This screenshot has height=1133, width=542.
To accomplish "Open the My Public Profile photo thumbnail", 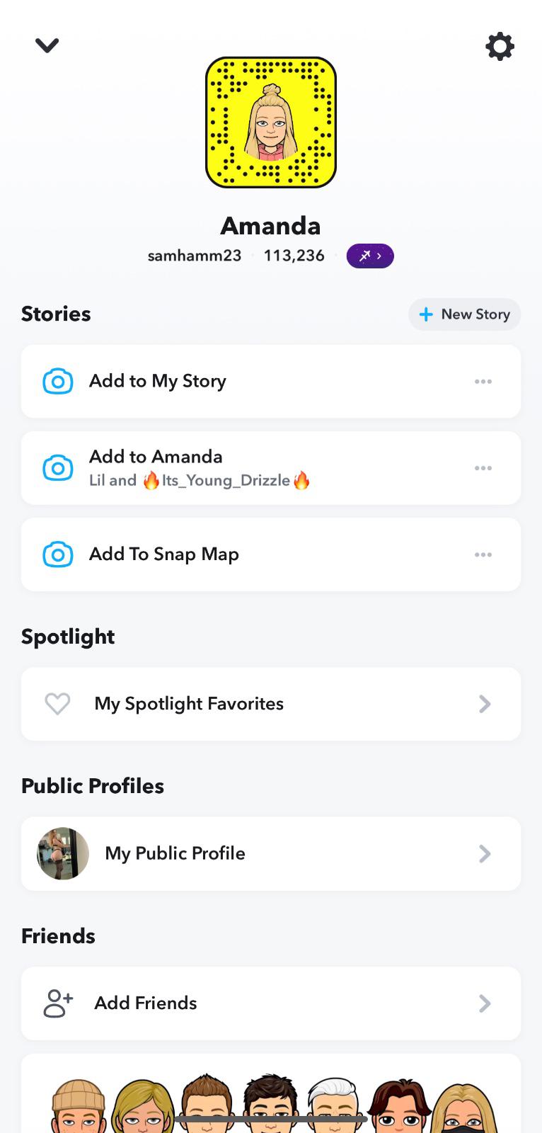I will 63,853.
